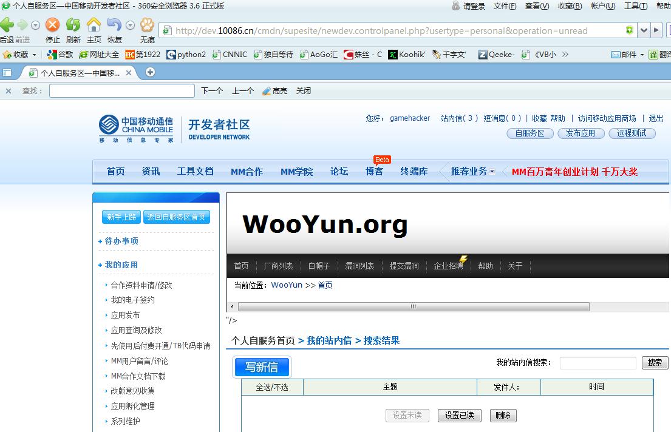The image size is (671, 432).
Task: Click the address bar go arrow
Action: (656, 30)
